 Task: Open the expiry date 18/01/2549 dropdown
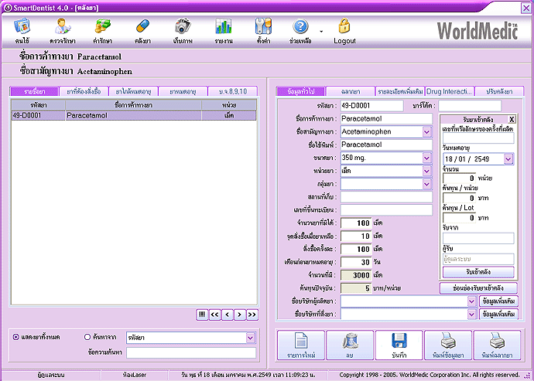coord(508,159)
